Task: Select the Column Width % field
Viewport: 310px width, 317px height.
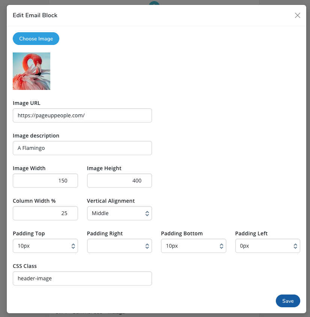Action: pos(45,213)
